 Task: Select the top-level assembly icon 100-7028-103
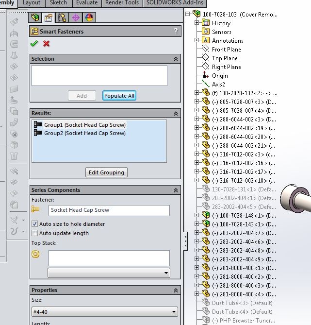(196, 14)
